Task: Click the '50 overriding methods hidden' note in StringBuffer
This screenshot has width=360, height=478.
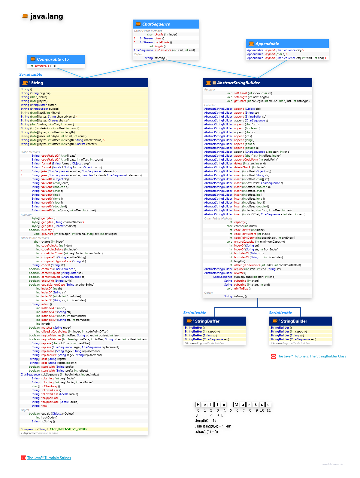Action: [x=204, y=343]
